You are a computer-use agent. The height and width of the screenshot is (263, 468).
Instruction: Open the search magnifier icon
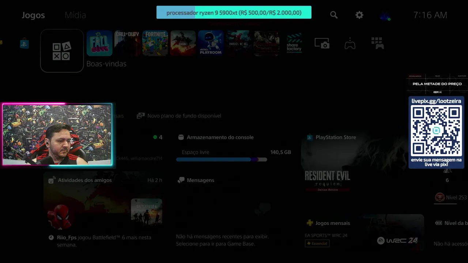pyautogui.click(x=334, y=15)
